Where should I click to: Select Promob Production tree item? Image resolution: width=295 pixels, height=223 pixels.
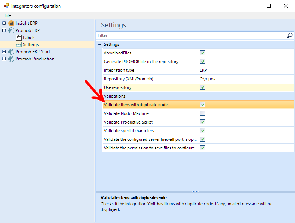coord(35,59)
